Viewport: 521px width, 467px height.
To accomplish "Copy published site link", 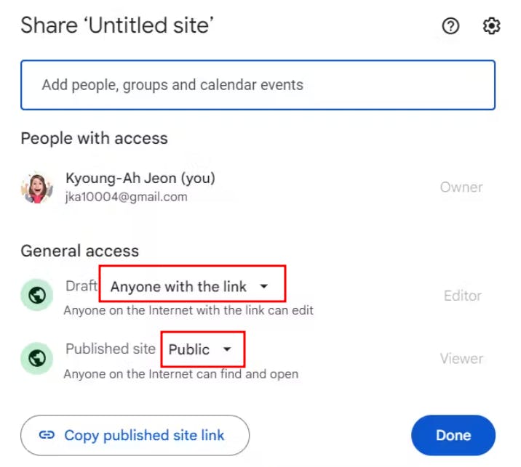I will tap(135, 436).
